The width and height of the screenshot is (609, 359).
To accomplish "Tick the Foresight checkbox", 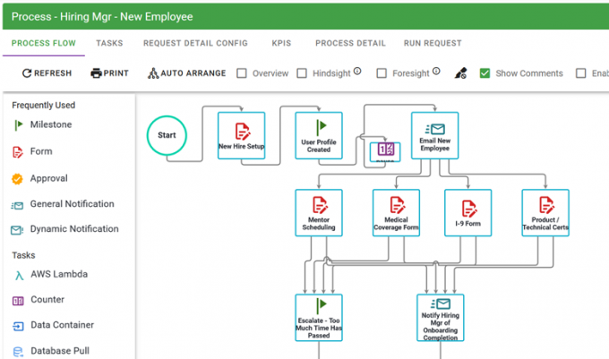I will (x=382, y=73).
